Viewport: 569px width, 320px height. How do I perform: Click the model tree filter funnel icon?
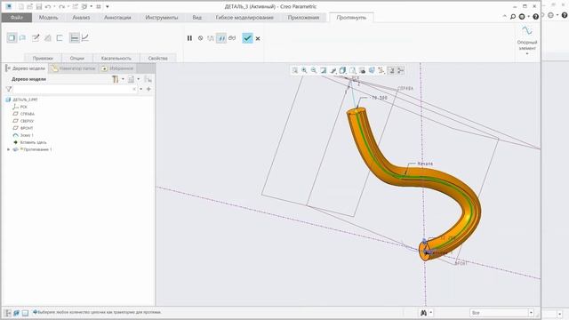(9, 89)
